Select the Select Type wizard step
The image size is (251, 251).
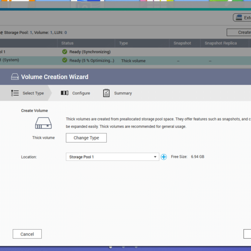pos(26,93)
